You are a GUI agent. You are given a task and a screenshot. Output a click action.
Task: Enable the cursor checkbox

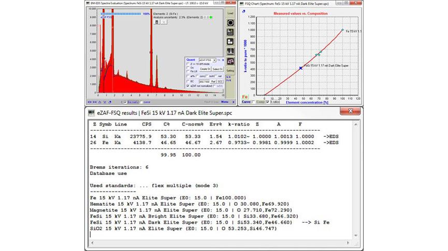[x=141, y=102]
